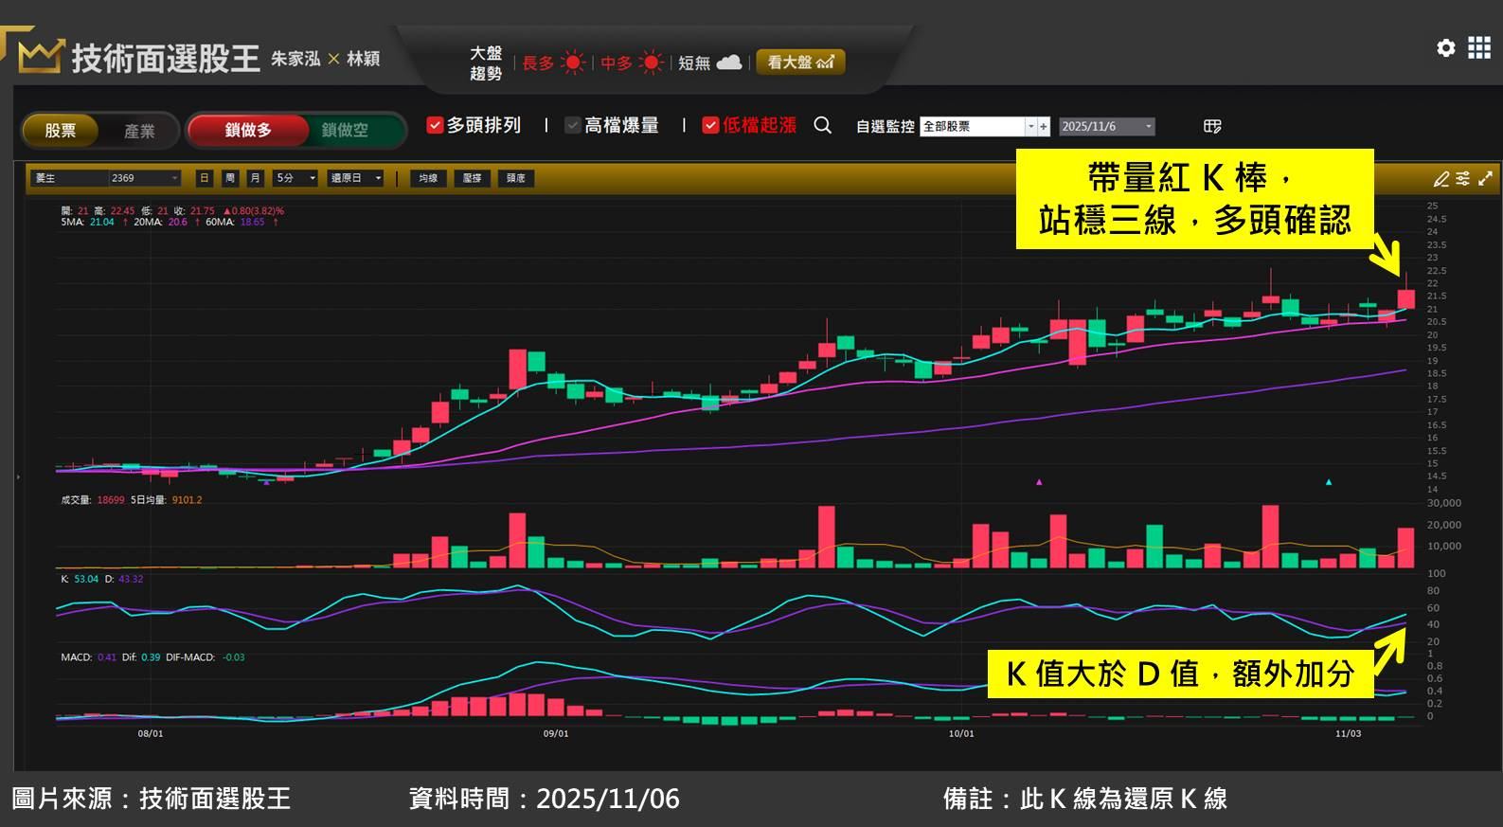Click the 11/03 date axis label
This screenshot has width=1503, height=827.
1348,734
